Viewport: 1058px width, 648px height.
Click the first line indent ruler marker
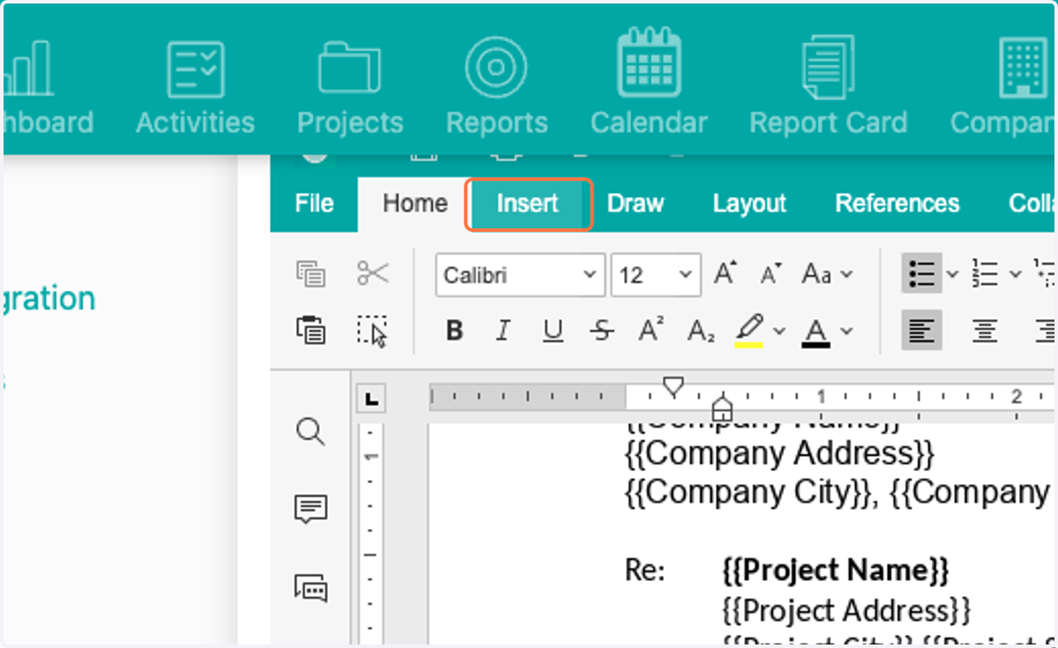(x=674, y=387)
